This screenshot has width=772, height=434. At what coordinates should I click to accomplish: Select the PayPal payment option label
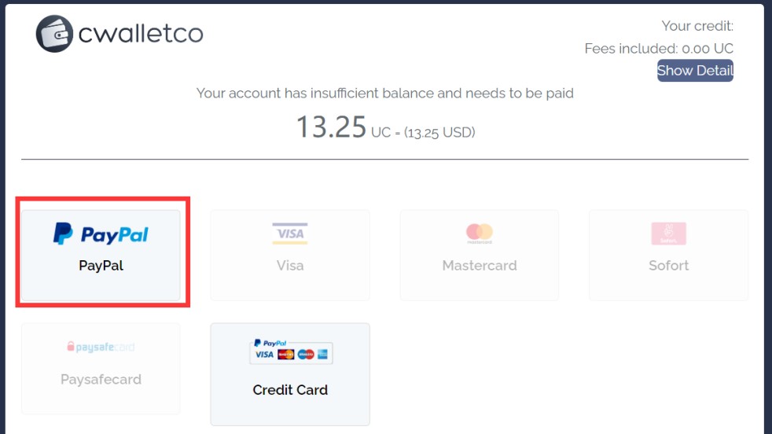(x=101, y=266)
